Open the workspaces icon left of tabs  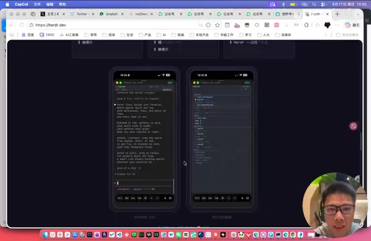pyautogui.click(x=33, y=14)
